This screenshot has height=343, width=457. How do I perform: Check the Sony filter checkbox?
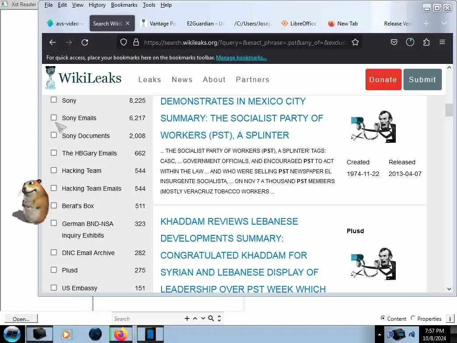click(x=54, y=100)
